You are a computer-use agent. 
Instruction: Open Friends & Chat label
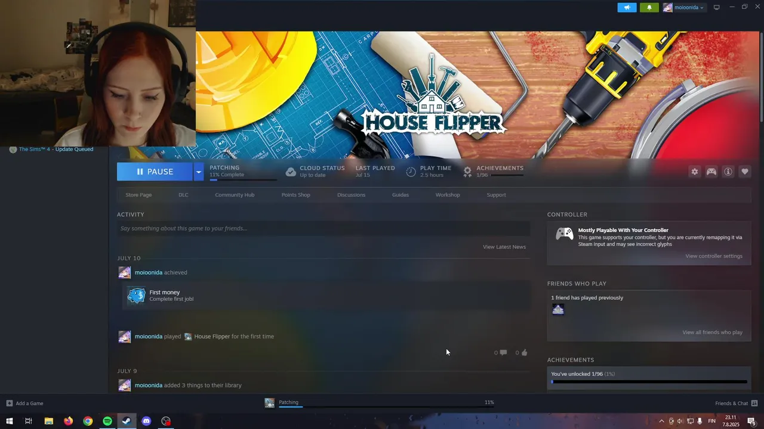731,403
